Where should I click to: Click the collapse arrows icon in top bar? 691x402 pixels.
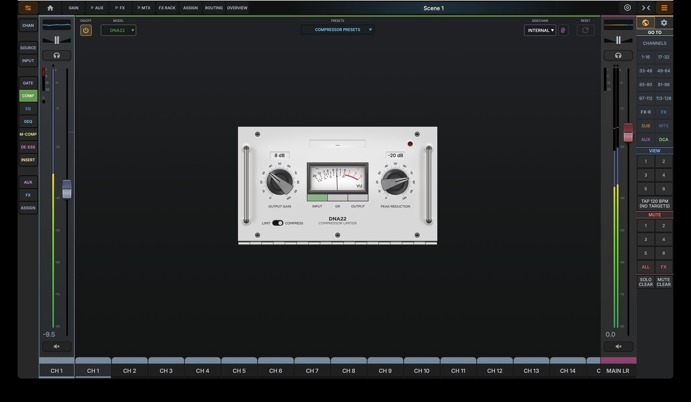point(646,8)
